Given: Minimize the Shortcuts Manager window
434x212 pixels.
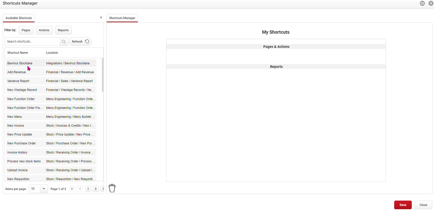Looking at the screenshot, I should [422, 3].
